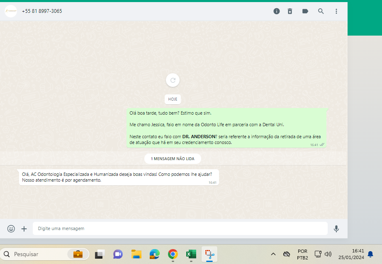Open notifications bell icon
This screenshot has width=382, height=264.
point(370,254)
